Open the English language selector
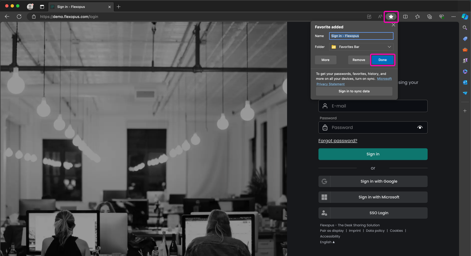This screenshot has height=256, width=471. pyautogui.click(x=327, y=242)
